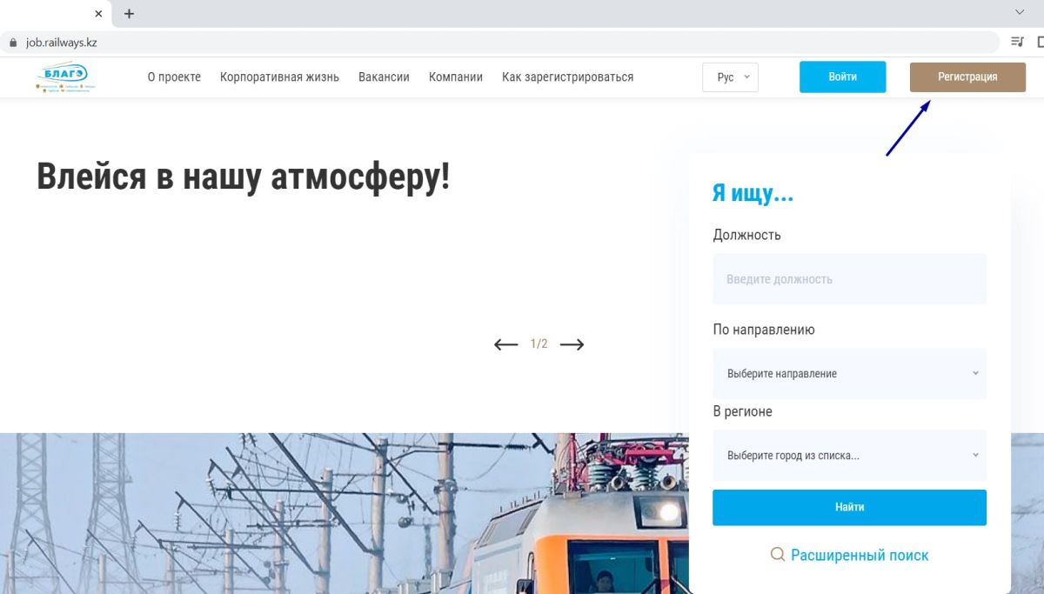The image size is (1044, 594).
Task: Click the padlock site info icon
Action: 12,42
